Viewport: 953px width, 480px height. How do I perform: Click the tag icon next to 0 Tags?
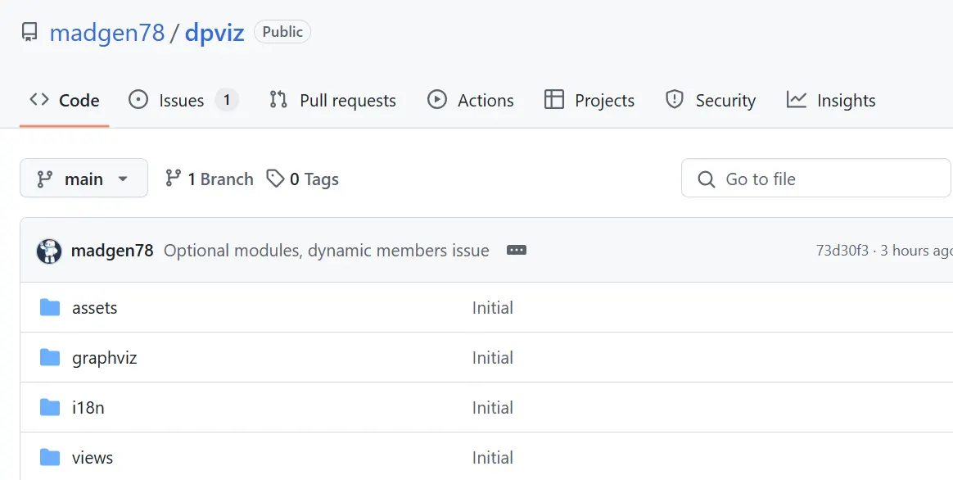pos(276,179)
